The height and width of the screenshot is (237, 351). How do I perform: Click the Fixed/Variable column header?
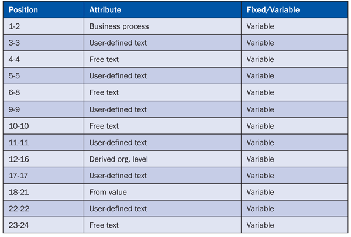click(x=273, y=10)
